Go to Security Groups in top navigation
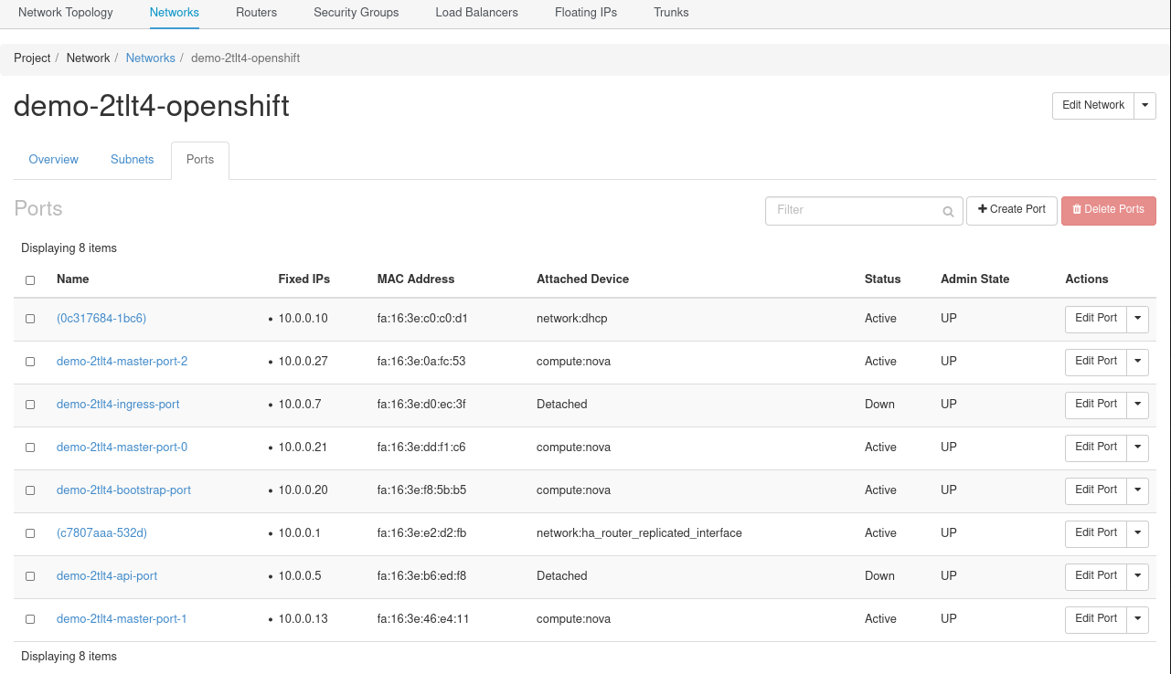 (356, 13)
